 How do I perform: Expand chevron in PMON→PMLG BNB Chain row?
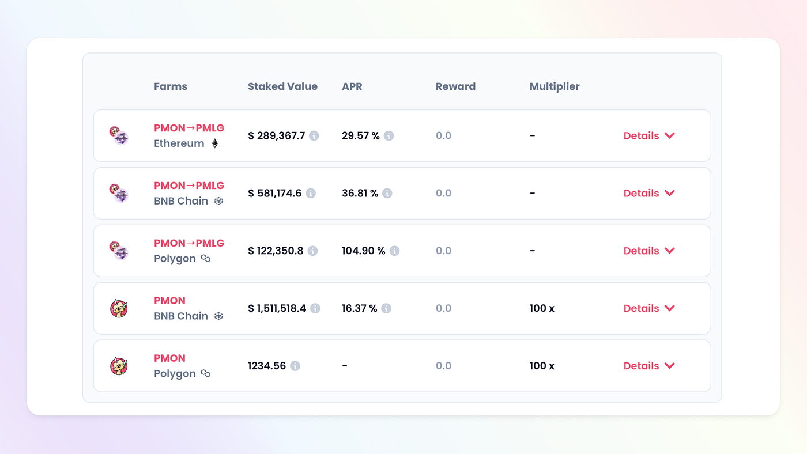coord(669,193)
